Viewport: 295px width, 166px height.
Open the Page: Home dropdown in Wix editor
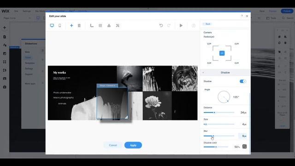pos(17,18)
